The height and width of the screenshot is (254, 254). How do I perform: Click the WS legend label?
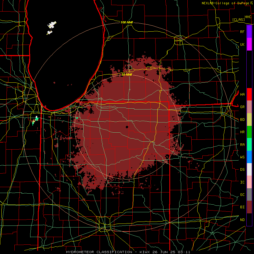pyautogui.click(x=242, y=157)
